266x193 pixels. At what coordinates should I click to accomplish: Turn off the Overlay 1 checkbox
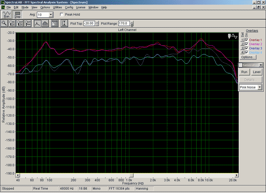click(x=246, y=40)
